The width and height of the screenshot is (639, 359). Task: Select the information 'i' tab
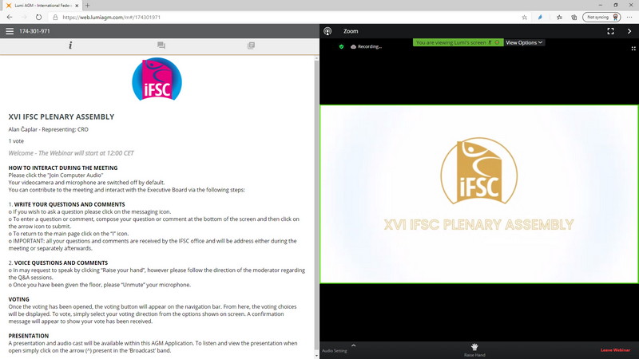click(x=70, y=45)
